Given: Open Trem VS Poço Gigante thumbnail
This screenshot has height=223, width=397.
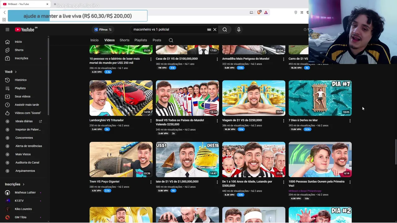Looking at the screenshot, I should 121,160.
